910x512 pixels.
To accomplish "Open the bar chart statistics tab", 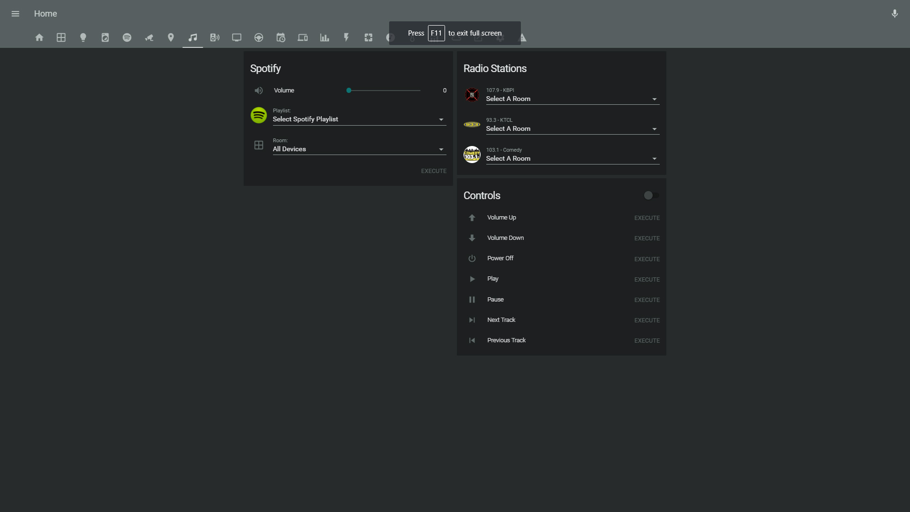I will [x=325, y=37].
